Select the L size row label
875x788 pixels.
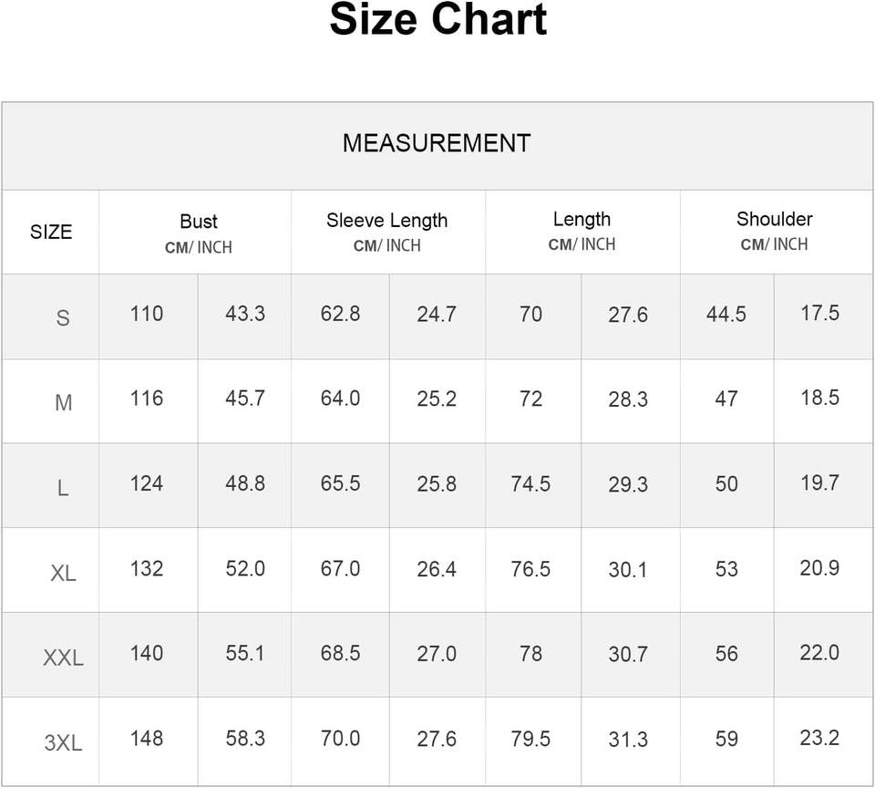click(x=63, y=488)
